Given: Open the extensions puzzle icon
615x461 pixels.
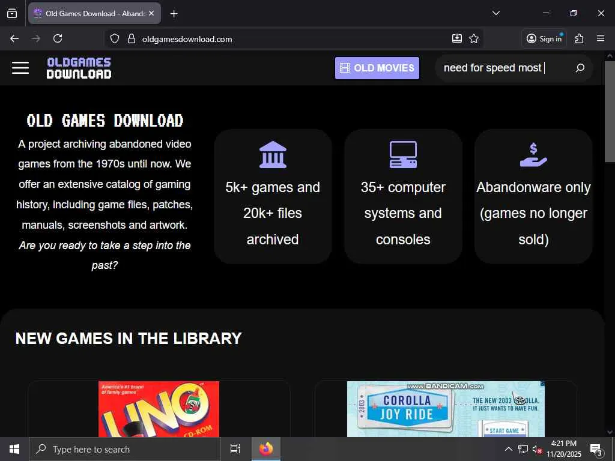Looking at the screenshot, I should tap(579, 38).
